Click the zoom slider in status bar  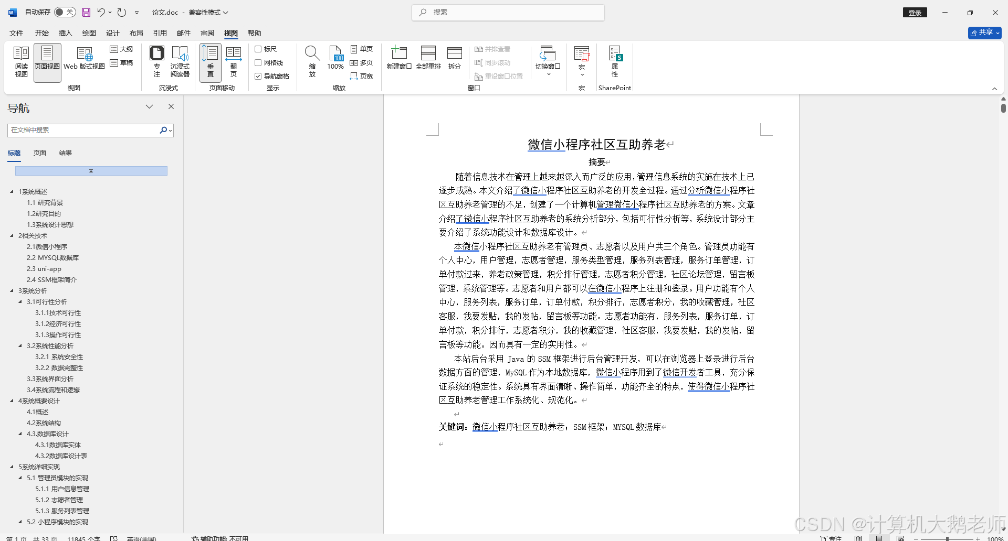[947, 538]
